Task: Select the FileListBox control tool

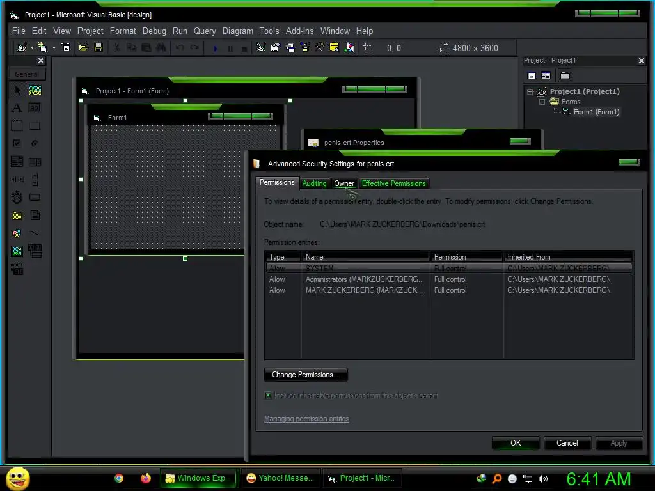Action: click(x=35, y=215)
